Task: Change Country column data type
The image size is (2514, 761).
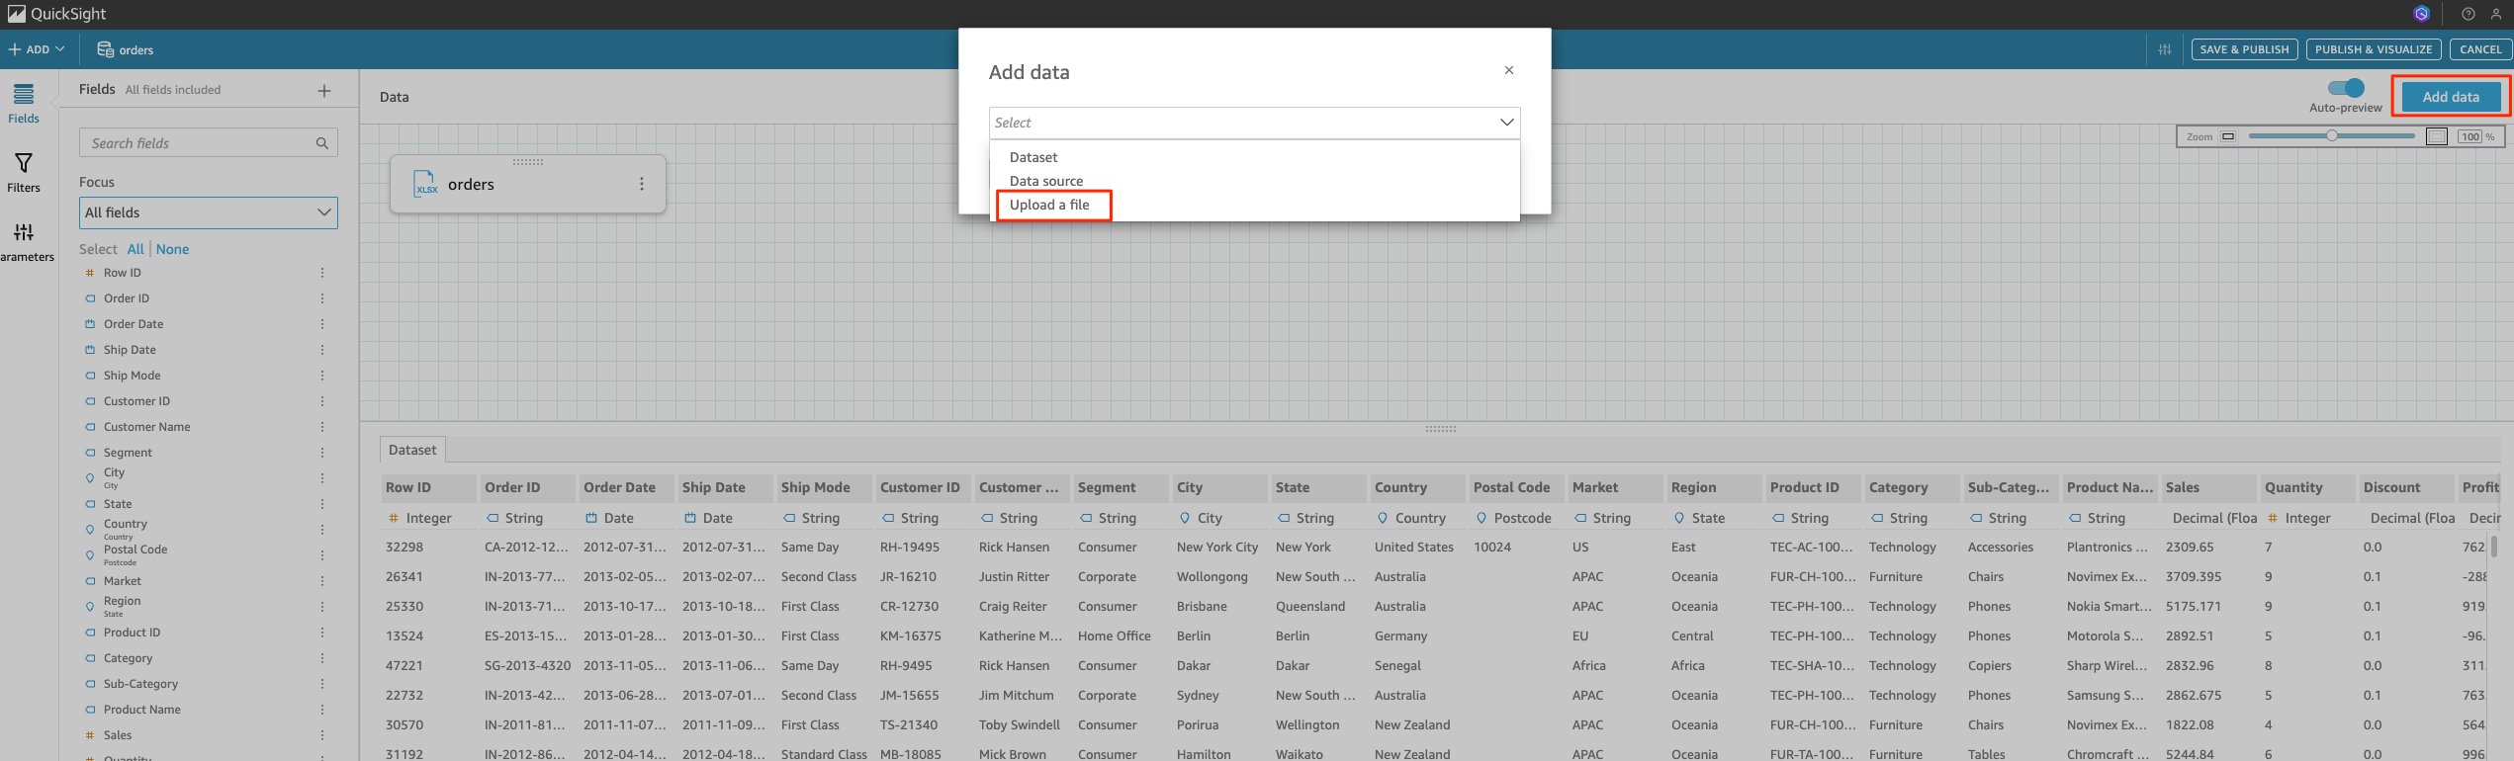Action: 1411,518
